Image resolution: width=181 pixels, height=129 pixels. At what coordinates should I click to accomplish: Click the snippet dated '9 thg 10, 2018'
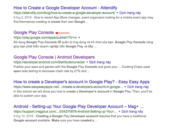click(x=80, y=118)
